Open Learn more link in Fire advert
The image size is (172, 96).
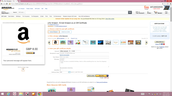[157, 9]
